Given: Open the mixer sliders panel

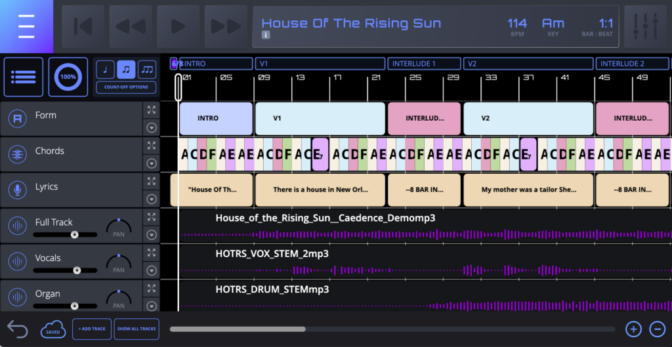Looking at the screenshot, I should pyautogui.click(x=645, y=26).
